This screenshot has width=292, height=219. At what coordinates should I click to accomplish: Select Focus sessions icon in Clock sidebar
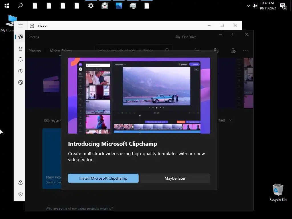21,37
